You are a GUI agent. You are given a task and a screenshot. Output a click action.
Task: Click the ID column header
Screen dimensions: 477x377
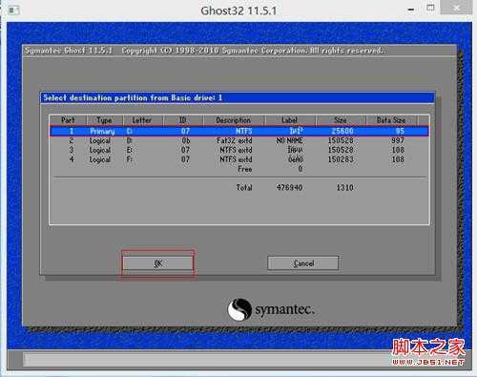[x=182, y=120]
